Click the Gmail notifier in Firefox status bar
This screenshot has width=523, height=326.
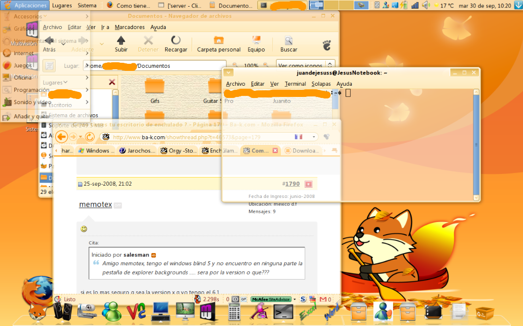(325, 299)
